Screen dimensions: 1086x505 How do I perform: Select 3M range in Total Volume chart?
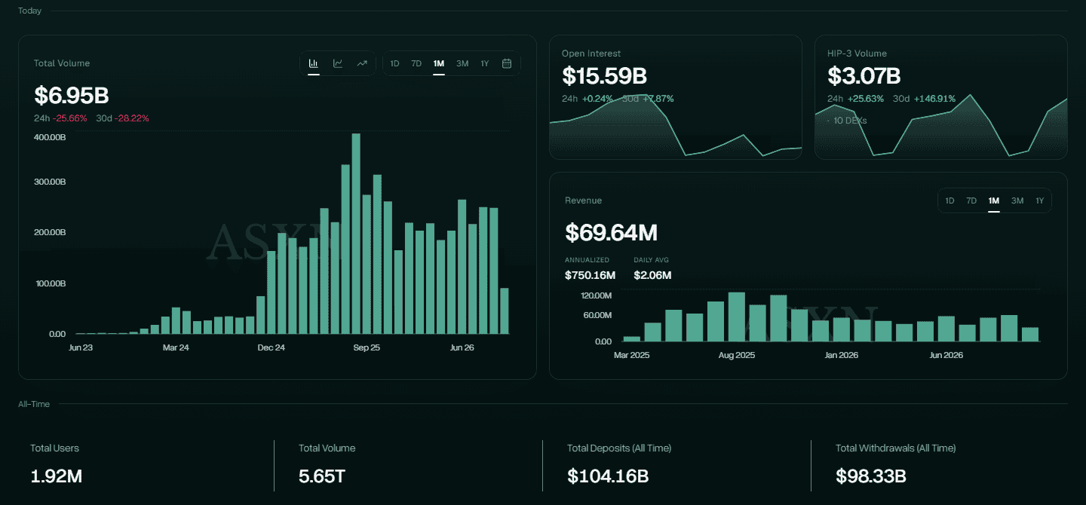pyautogui.click(x=462, y=63)
